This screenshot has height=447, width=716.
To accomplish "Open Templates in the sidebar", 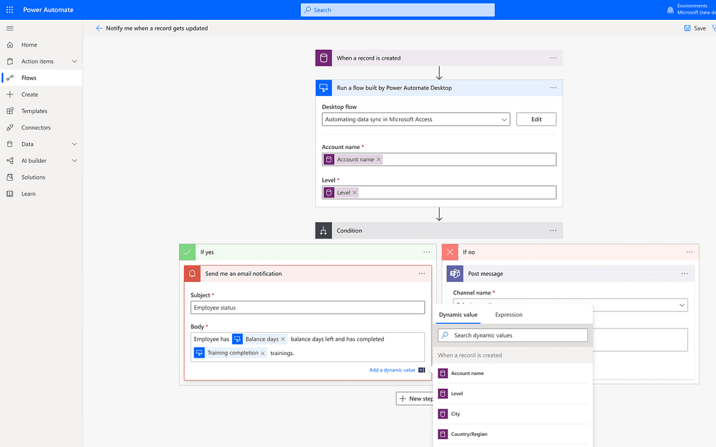I will [x=34, y=111].
